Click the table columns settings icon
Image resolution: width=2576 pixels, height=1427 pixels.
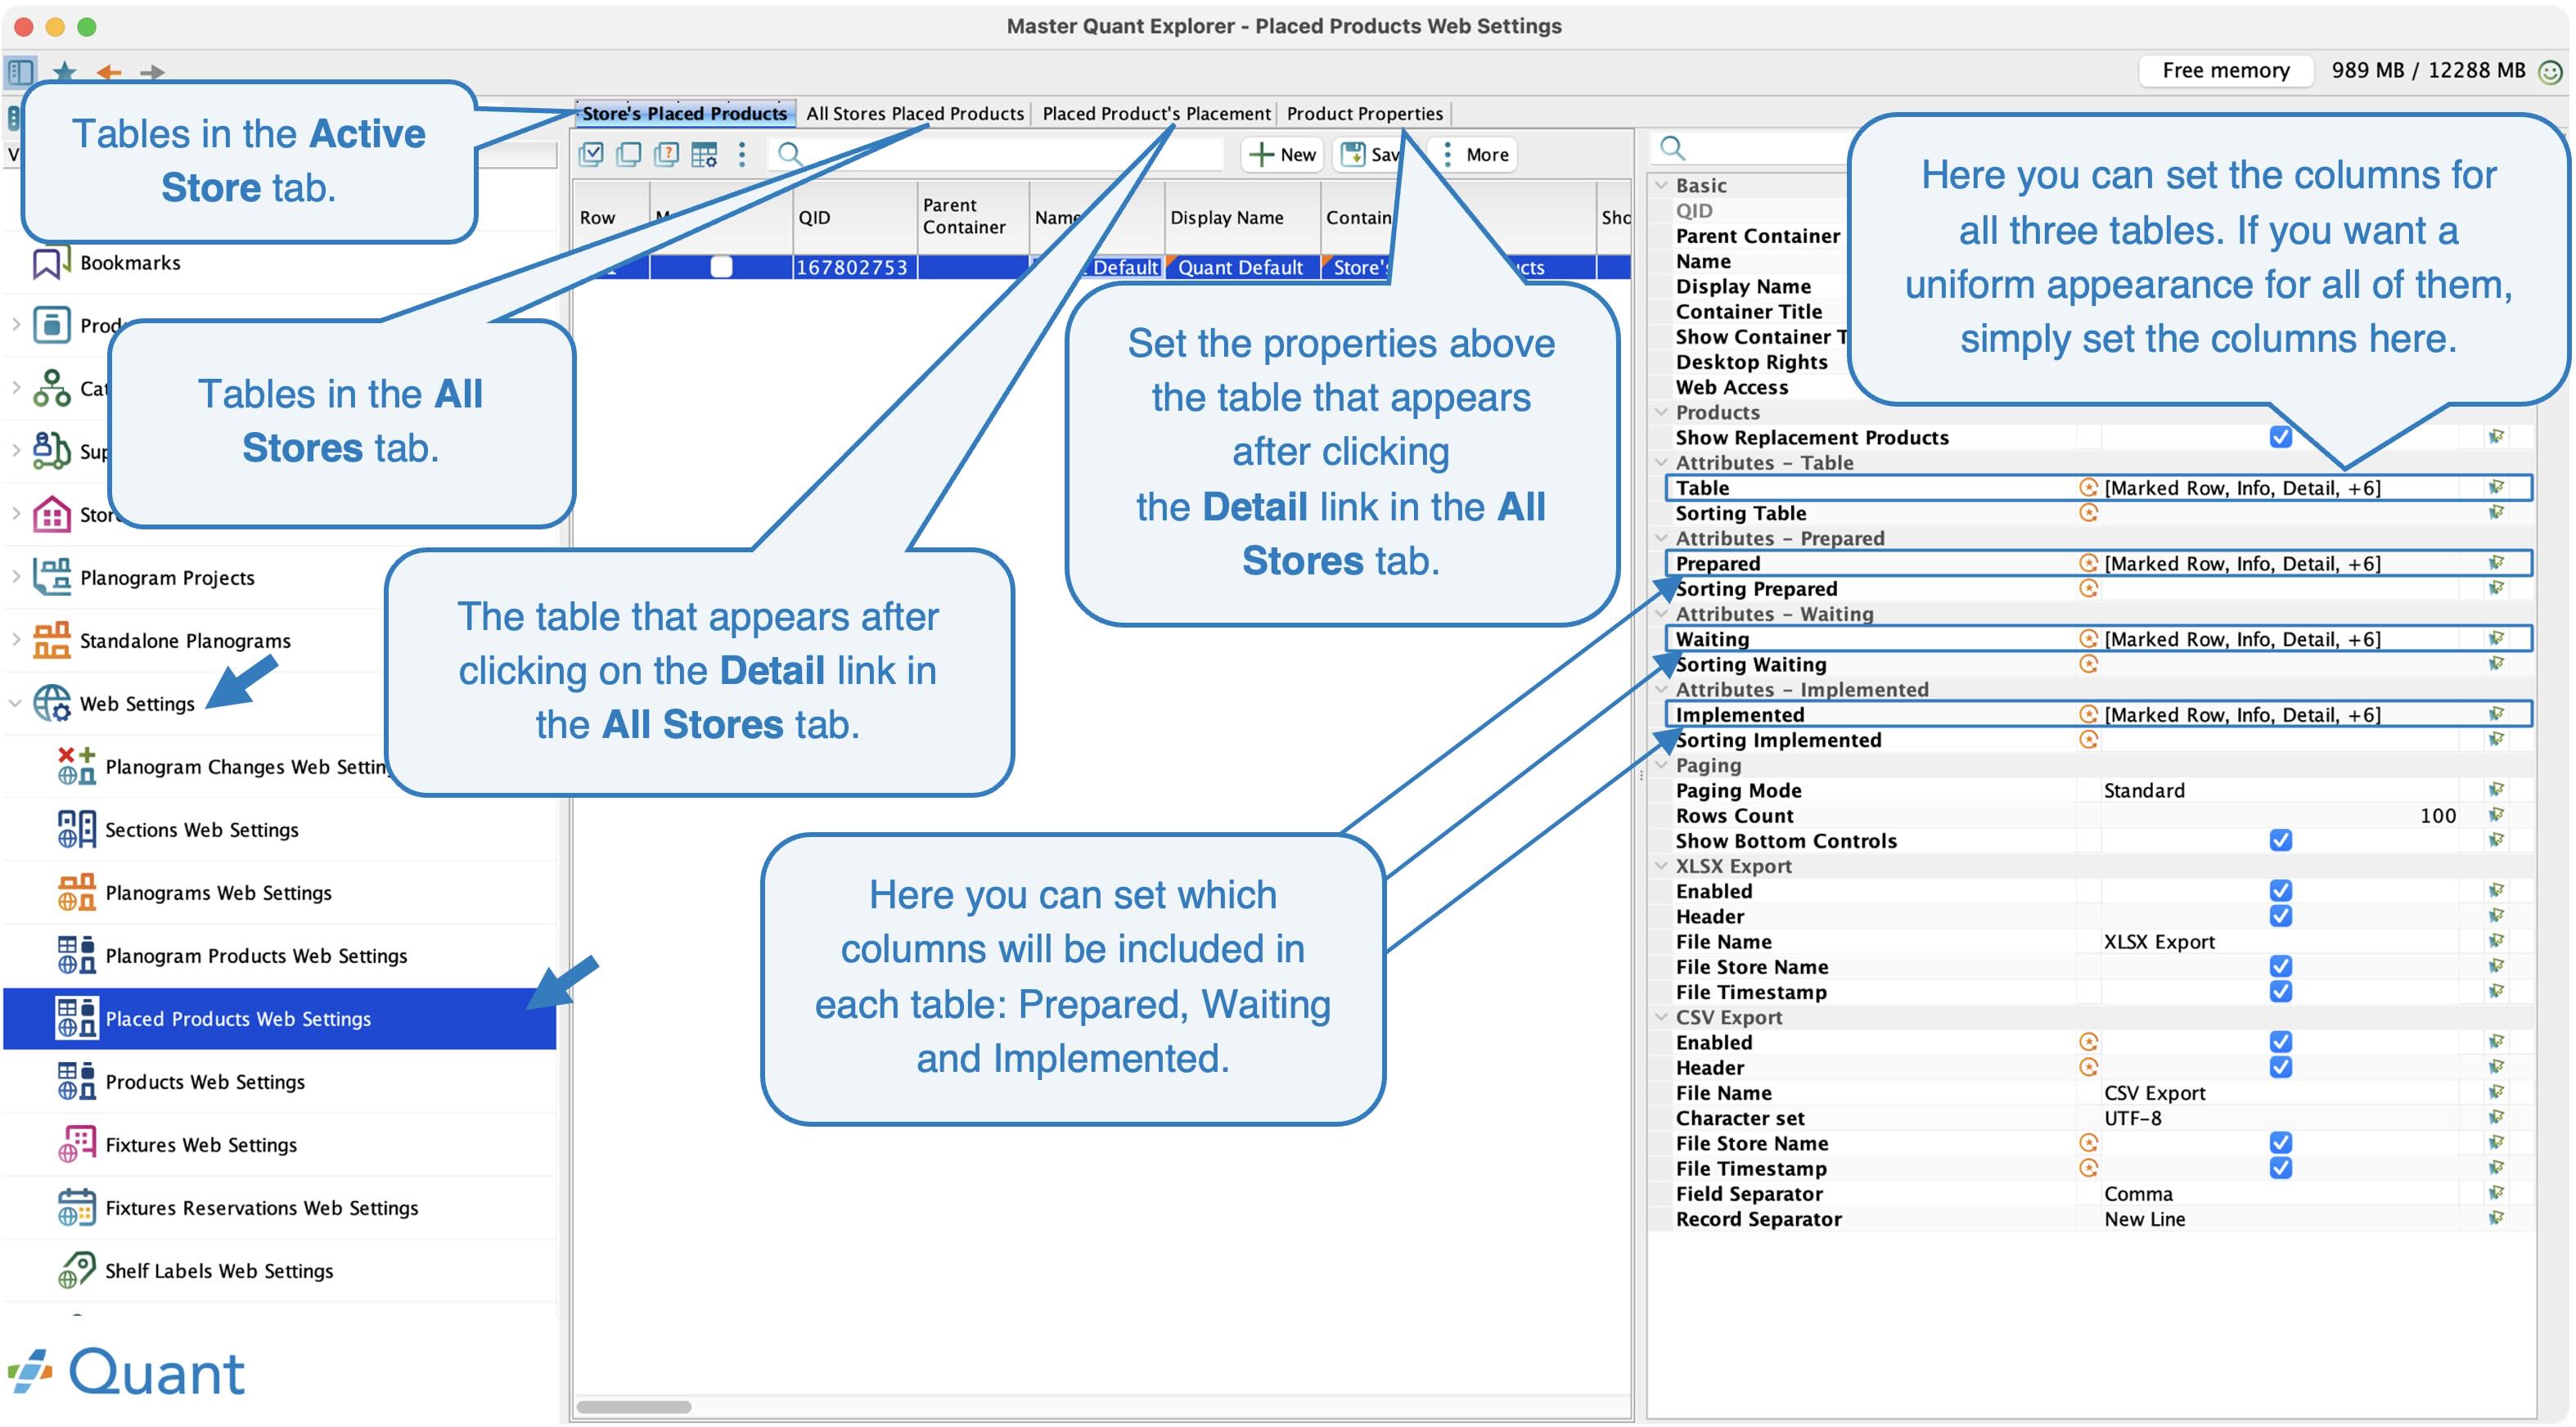pos(704,154)
